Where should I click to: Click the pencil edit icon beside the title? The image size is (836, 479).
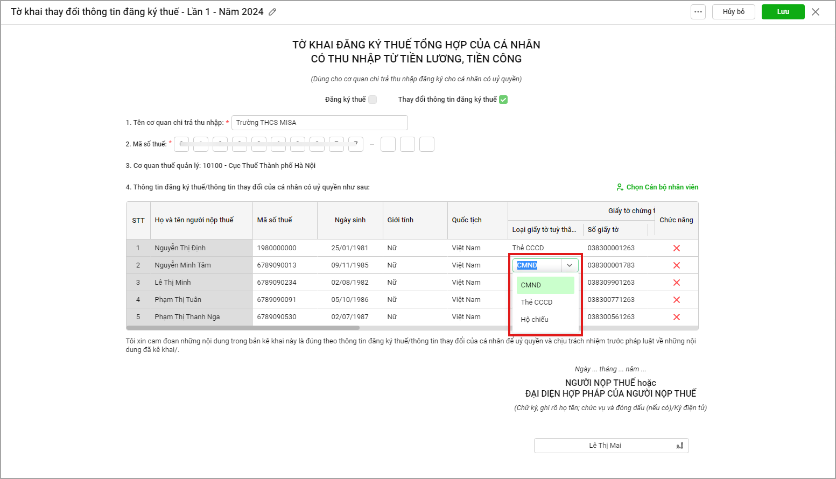(272, 12)
